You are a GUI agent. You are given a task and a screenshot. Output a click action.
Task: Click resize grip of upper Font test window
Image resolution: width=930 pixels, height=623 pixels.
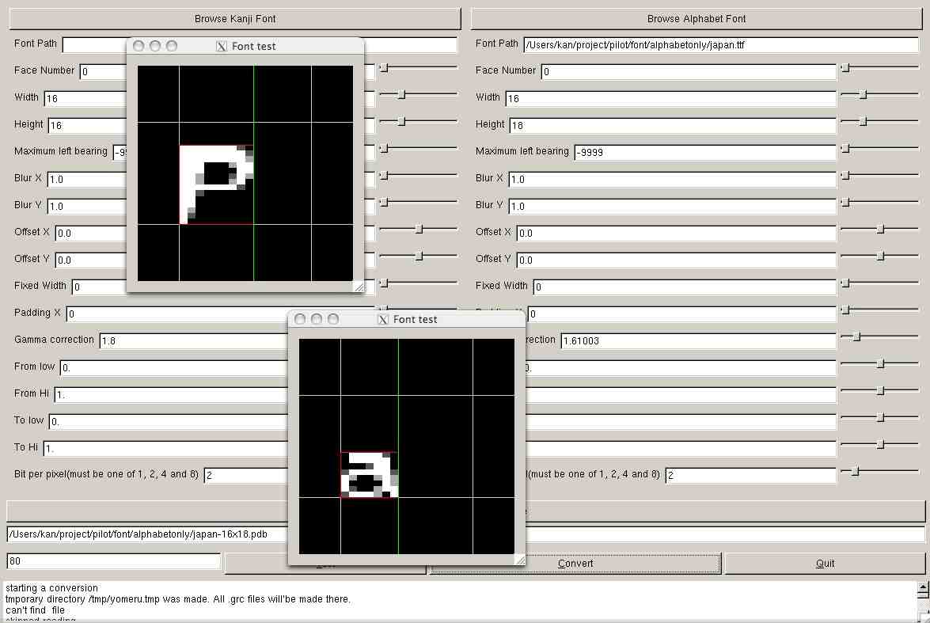358,287
